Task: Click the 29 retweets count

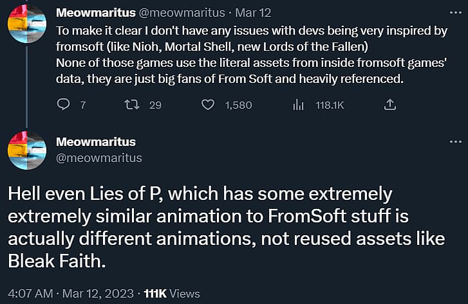Action: (155, 105)
